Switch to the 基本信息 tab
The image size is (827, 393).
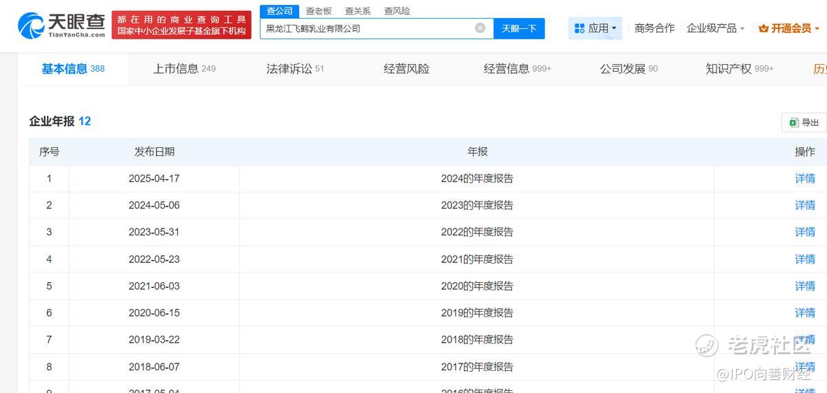click(x=73, y=69)
